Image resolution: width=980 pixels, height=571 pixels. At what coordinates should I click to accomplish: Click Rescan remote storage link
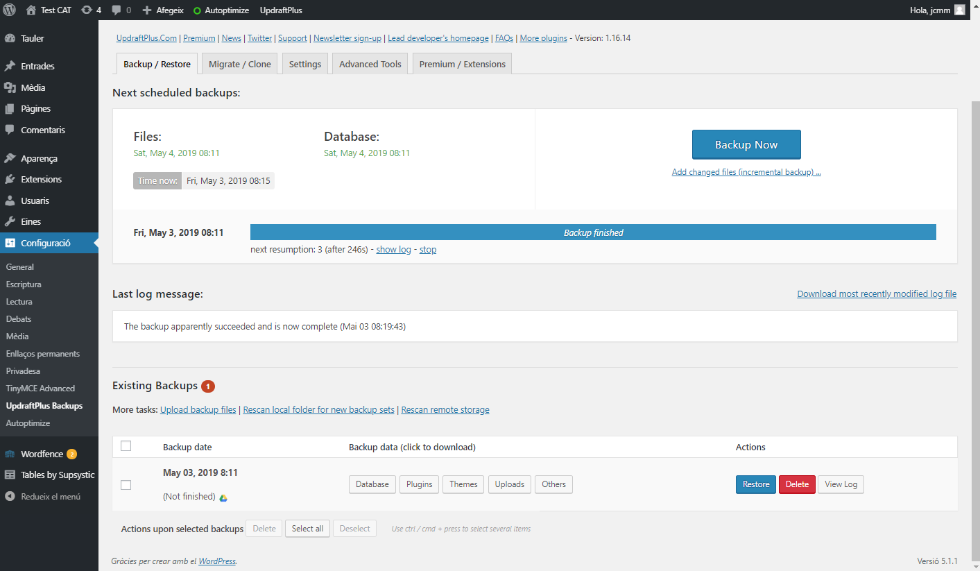click(445, 410)
